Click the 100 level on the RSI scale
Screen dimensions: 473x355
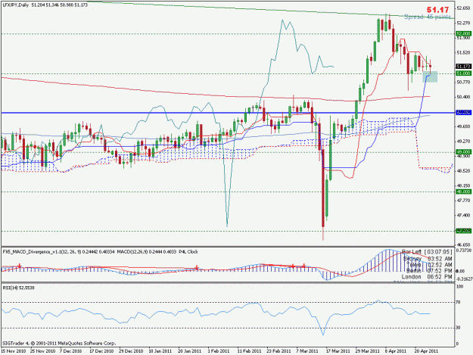pos(459,286)
